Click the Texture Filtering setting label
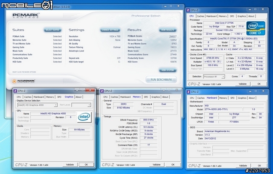The width and height of the screenshot is (273, 174). coord(76,47)
